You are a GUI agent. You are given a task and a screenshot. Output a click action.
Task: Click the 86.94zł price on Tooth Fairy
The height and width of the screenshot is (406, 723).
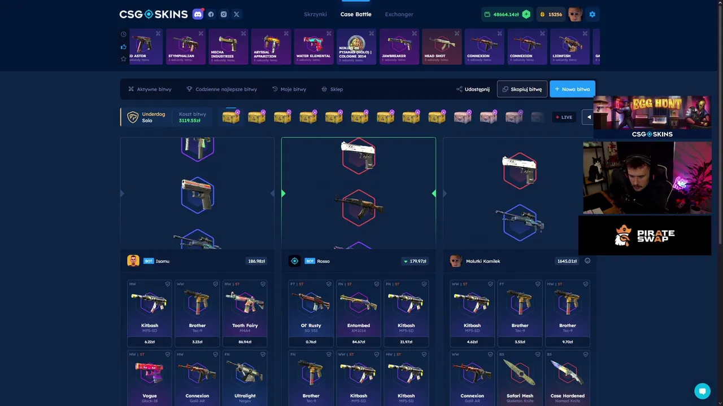coord(245,342)
